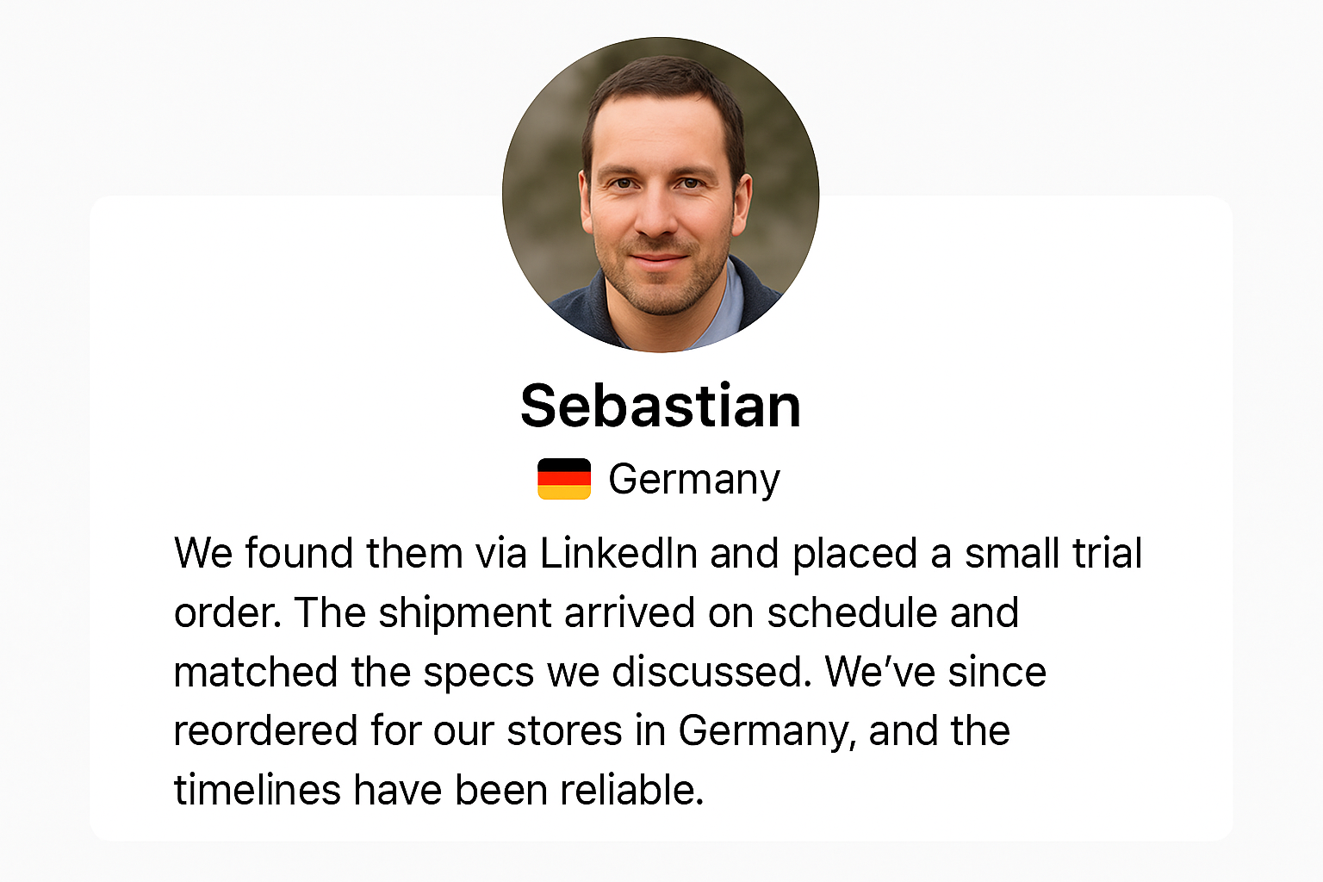The height and width of the screenshot is (882, 1323).
Task: Click the line beginning "We found them"
Action: coord(658,553)
